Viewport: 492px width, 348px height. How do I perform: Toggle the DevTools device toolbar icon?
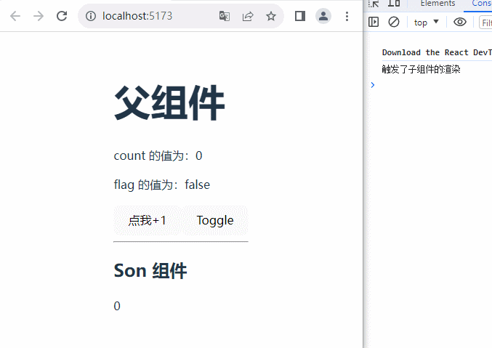click(x=394, y=4)
